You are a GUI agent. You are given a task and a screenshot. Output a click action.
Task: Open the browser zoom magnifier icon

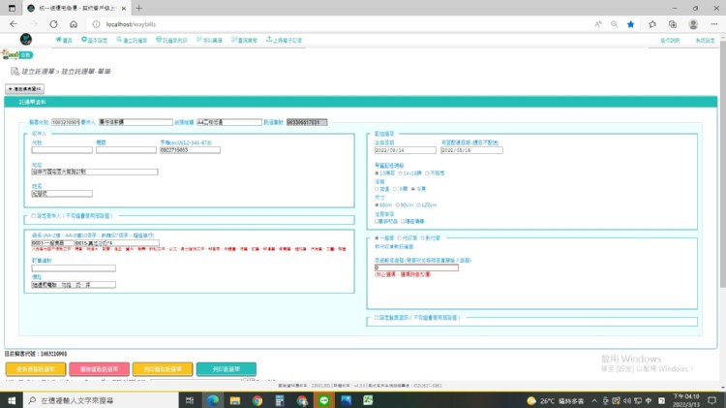pos(614,24)
